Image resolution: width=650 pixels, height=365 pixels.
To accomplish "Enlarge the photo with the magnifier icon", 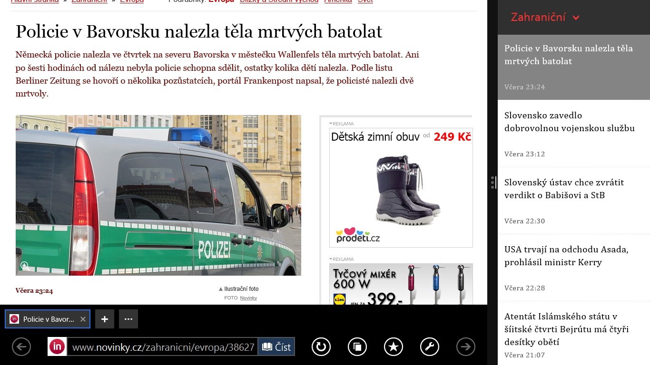I will [x=25, y=266].
